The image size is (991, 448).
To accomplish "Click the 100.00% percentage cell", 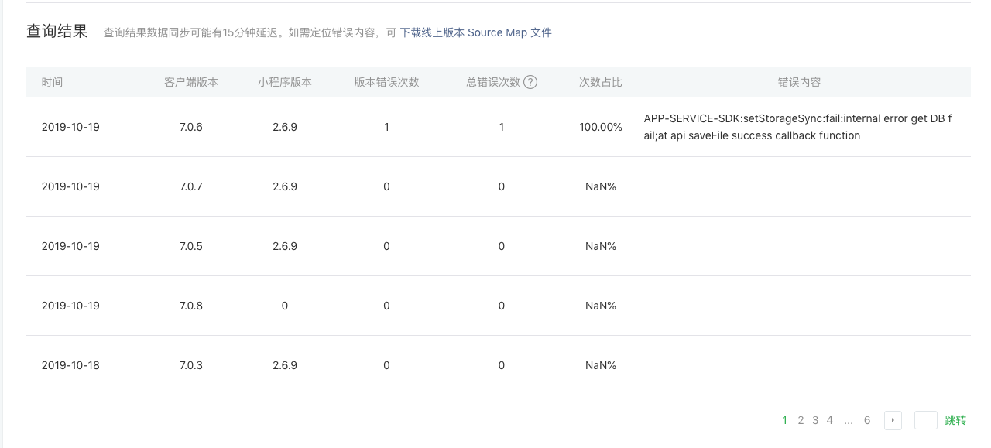I will click(x=601, y=127).
